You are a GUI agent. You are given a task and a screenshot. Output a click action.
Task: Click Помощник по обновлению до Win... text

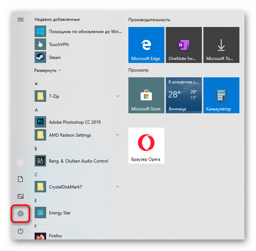coord(85,32)
